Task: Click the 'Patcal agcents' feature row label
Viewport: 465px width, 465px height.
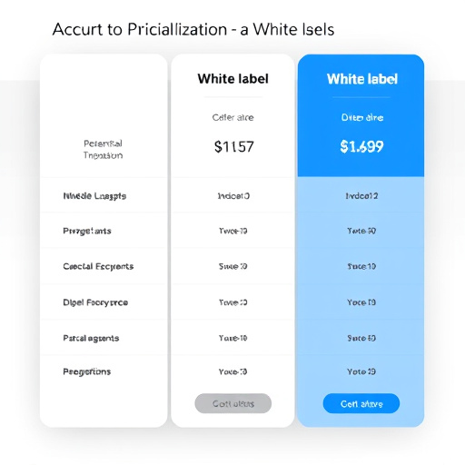Action: tap(91, 338)
